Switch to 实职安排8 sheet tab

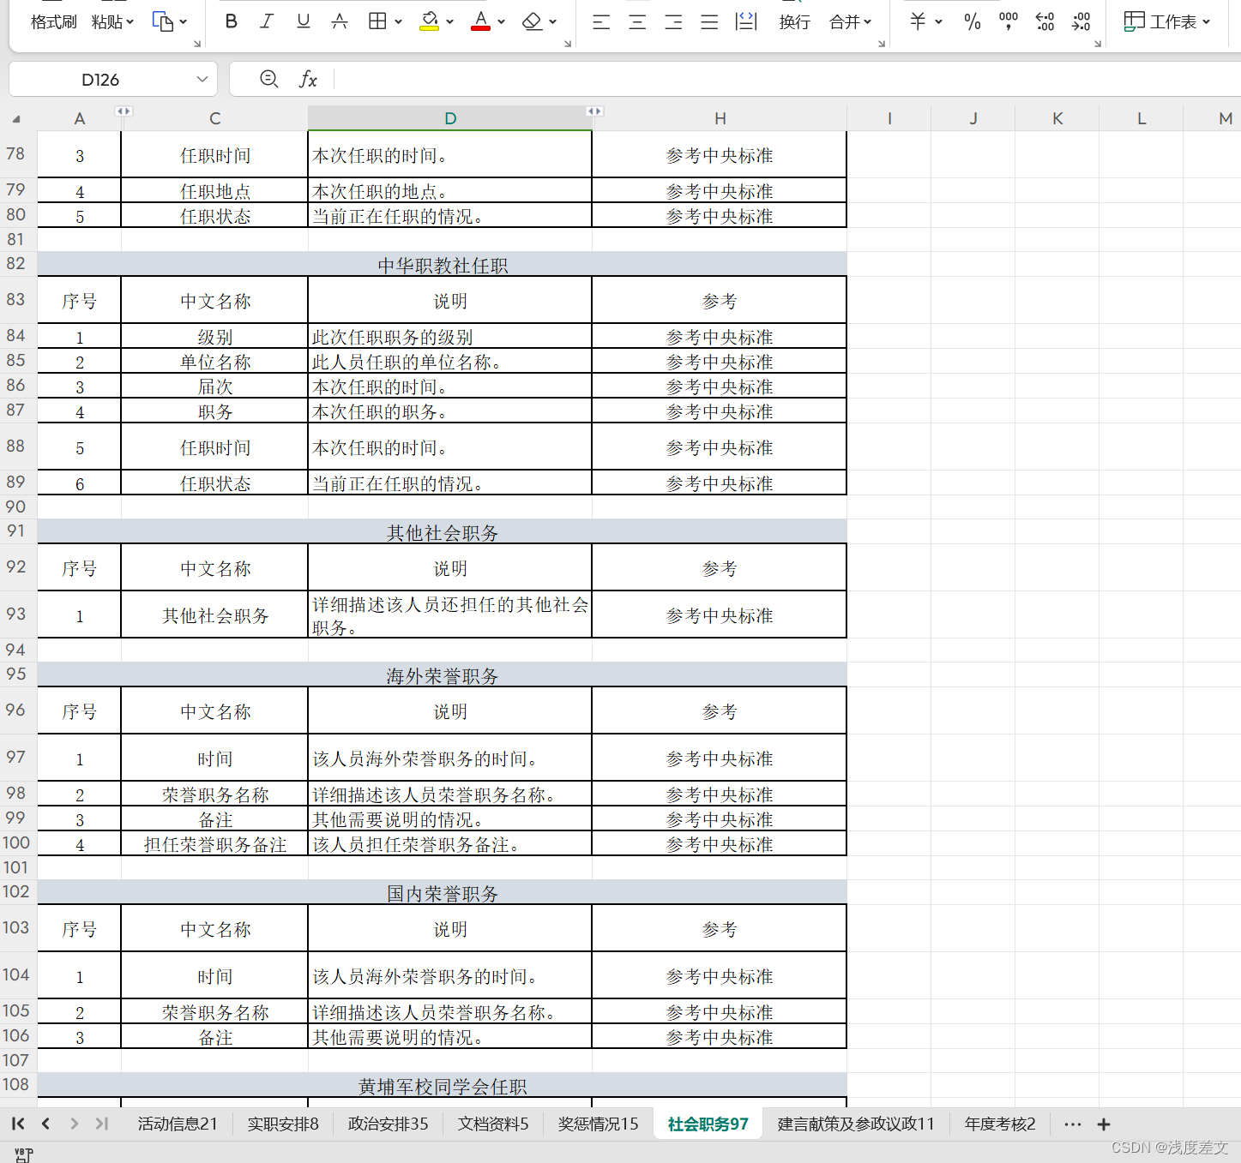click(x=283, y=1124)
